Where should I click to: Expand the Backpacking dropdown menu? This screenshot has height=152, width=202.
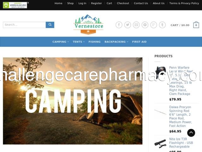click(116, 42)
